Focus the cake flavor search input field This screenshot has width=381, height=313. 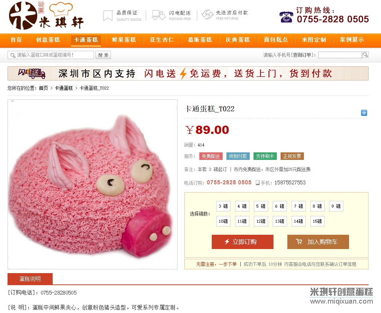51,55
